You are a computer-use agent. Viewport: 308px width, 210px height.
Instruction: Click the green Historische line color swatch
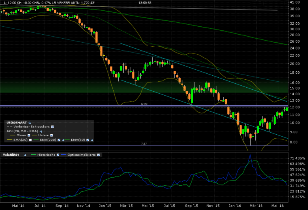coord(34,155)
